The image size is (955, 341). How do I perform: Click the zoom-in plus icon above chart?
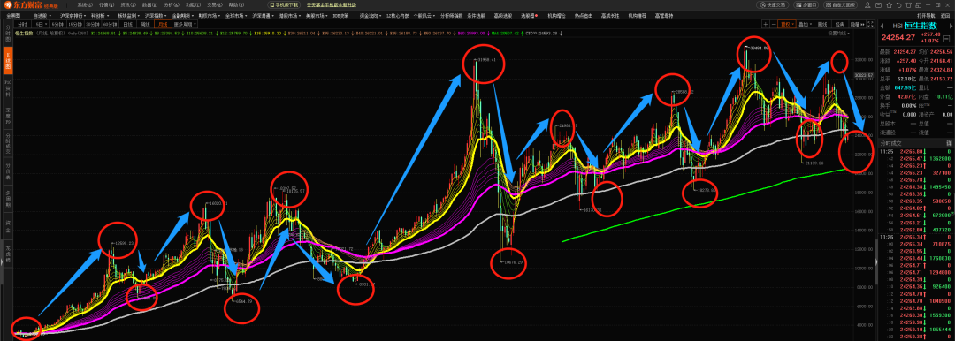[x=766, y=25]
